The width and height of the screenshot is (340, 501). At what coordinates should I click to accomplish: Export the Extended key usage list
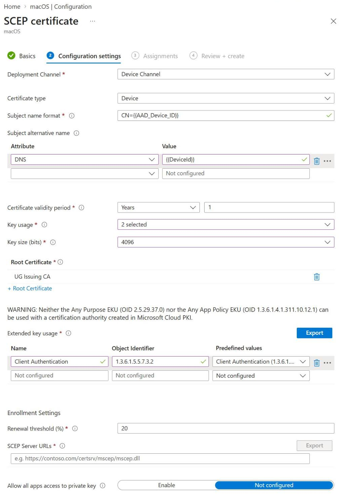coord(315,333)
